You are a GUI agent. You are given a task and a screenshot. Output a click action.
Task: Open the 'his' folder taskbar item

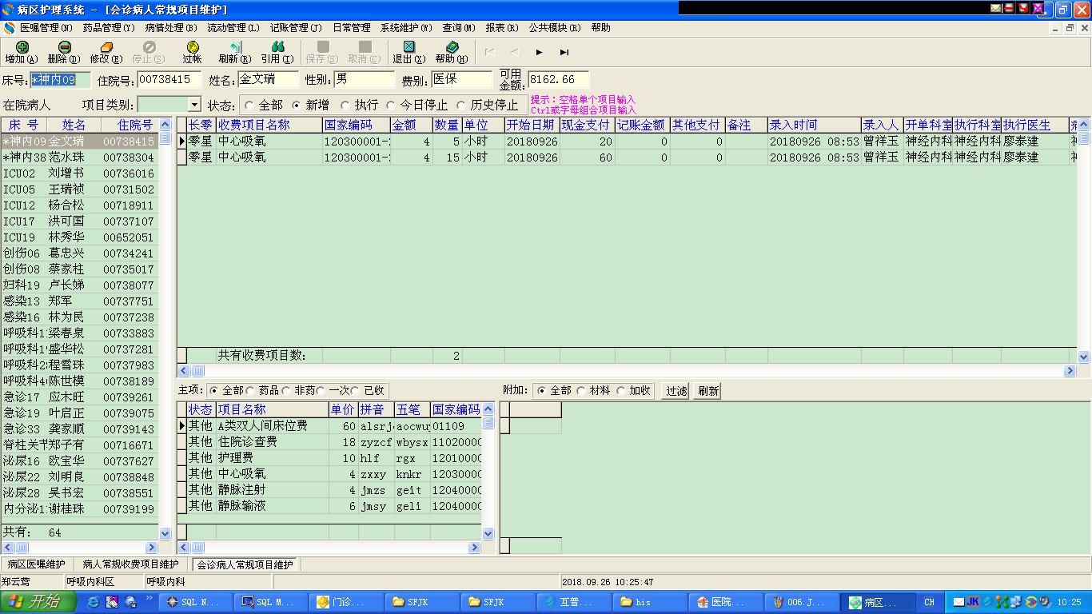[648, 602]
